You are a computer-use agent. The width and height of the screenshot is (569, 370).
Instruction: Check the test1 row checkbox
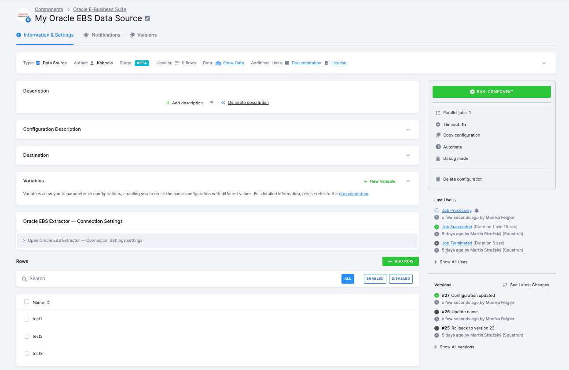[27, 319]
